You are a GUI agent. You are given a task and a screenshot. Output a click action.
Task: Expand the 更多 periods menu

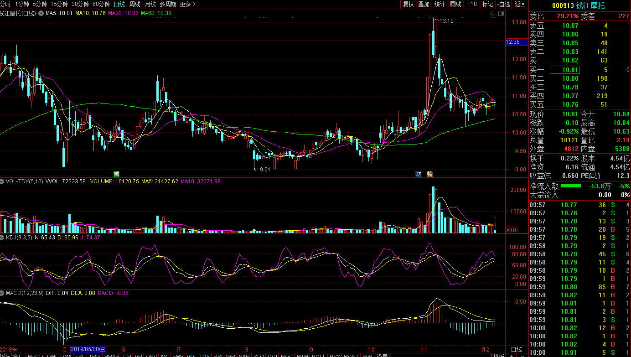[187, 4]
